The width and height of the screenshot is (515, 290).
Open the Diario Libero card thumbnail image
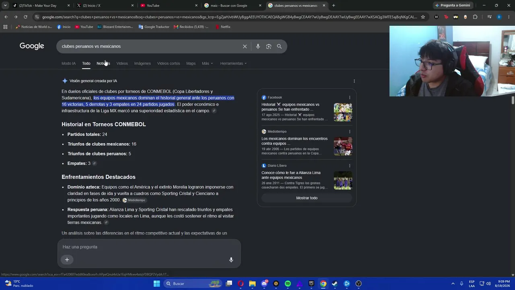(343, 180)
